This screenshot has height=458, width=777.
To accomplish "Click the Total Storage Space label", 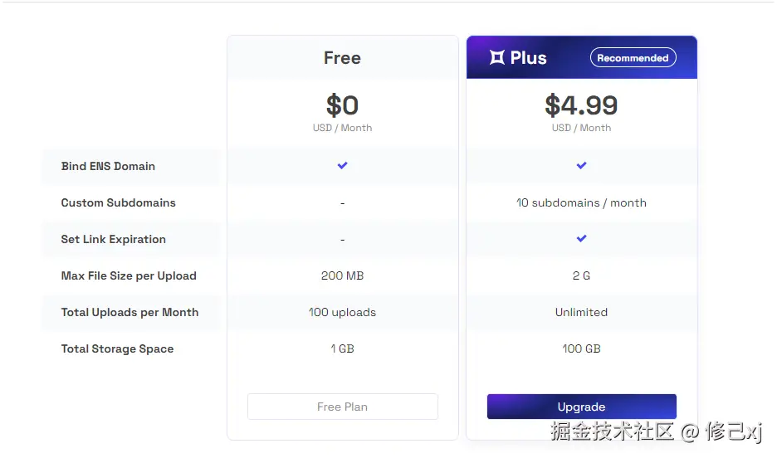I will point(117,348).
